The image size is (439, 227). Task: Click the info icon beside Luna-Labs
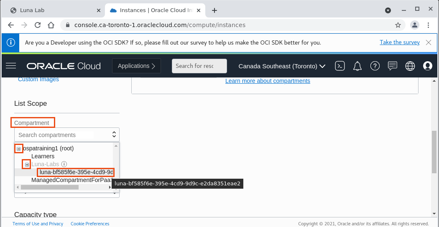click(64, 164)
